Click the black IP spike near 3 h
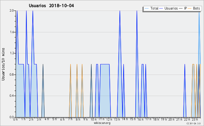204x126 pixels. point(43,91)
